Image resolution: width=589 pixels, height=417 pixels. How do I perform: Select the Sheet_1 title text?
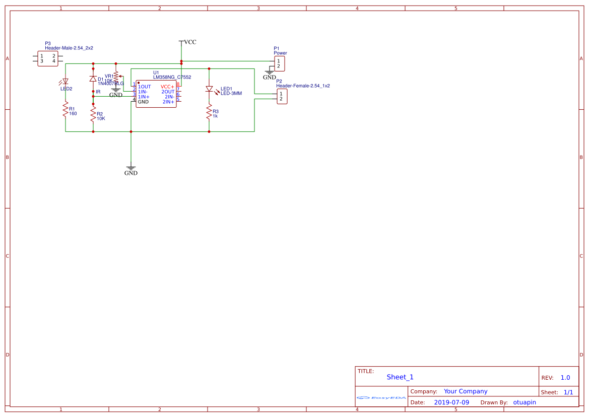point(399,377)
